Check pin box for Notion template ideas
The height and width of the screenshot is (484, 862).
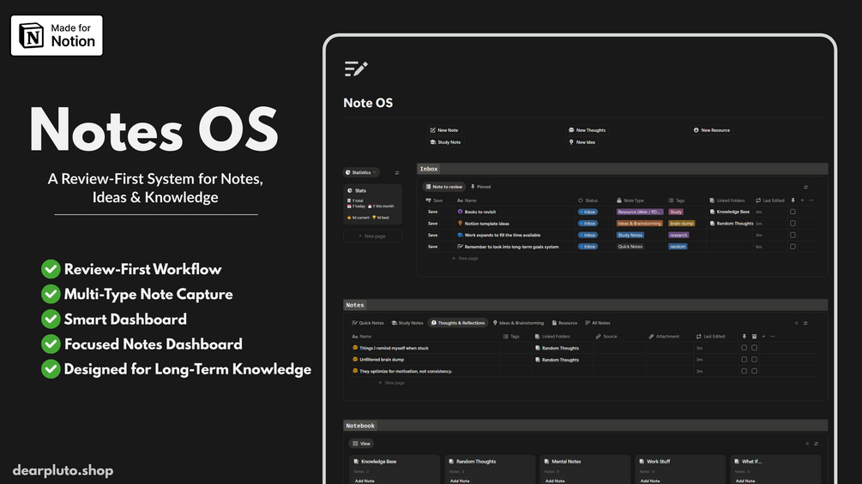[x=793, y=224]
